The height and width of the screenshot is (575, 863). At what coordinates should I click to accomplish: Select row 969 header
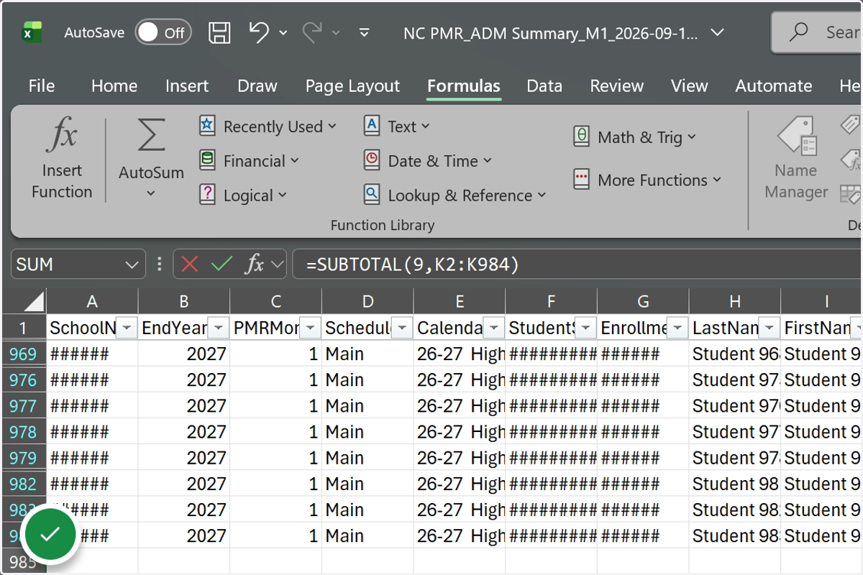pyautogui.click(x=23, y=354)
